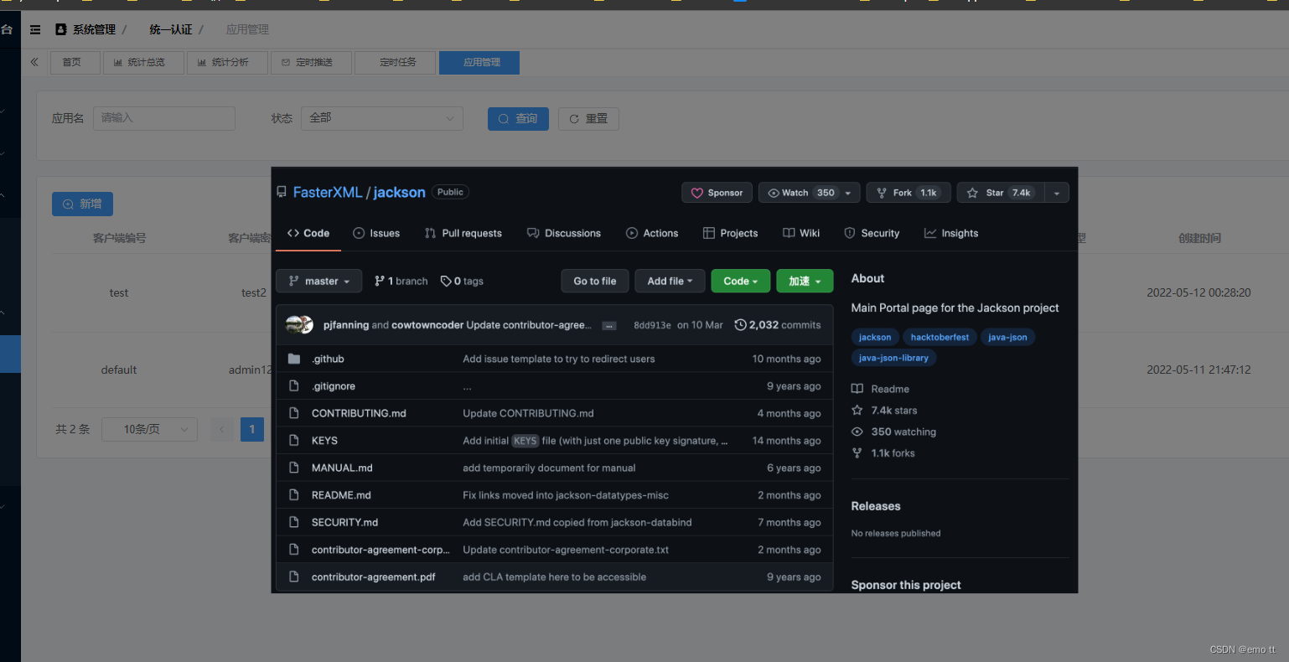Image resolution: width=1289 pixels, height=662 pixels.
Task: Open the 定时任务 tab
Action: point(396,62)
